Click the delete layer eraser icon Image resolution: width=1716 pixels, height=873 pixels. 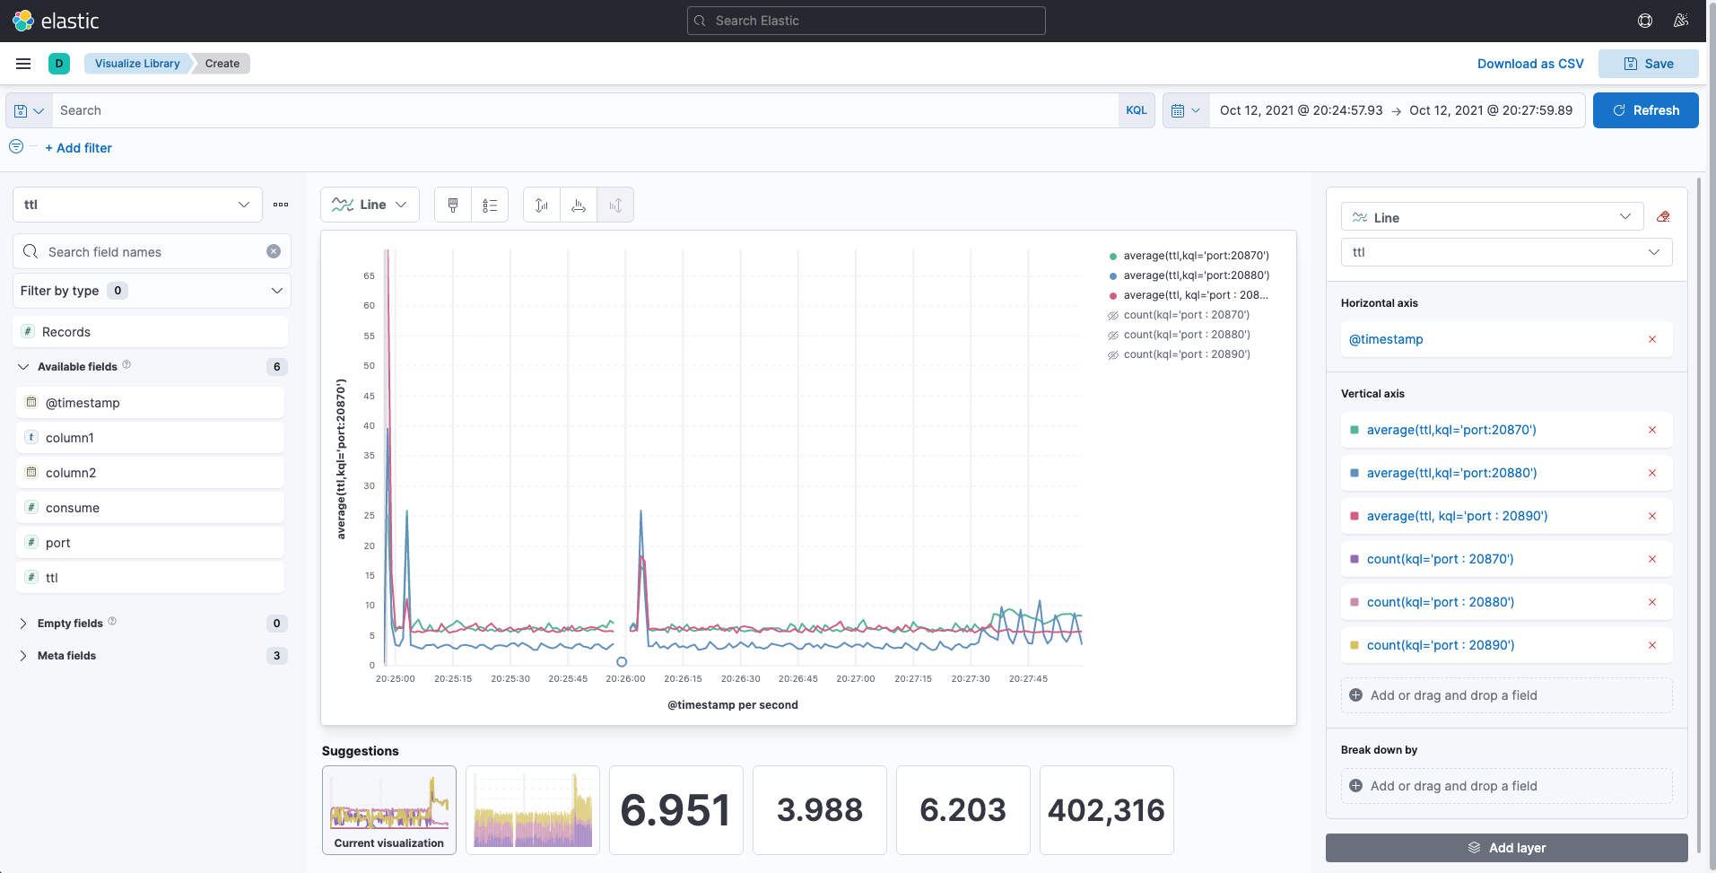pos(1663,217)
